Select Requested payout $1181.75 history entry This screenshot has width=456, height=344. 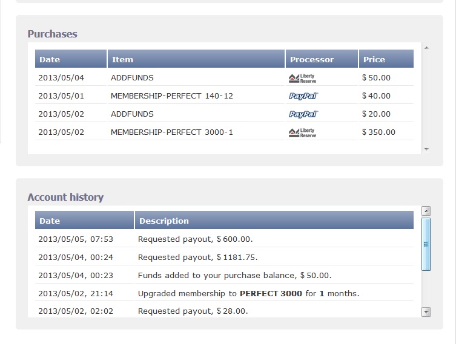pos(197,257)
